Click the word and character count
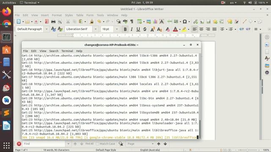The width and height of the screenshot is (271, 152). [56, 150]
